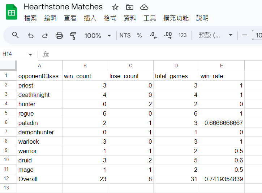Viewport: 262px width, 193px height.
Task: Select the mage cell
Action: pos(40,170)
